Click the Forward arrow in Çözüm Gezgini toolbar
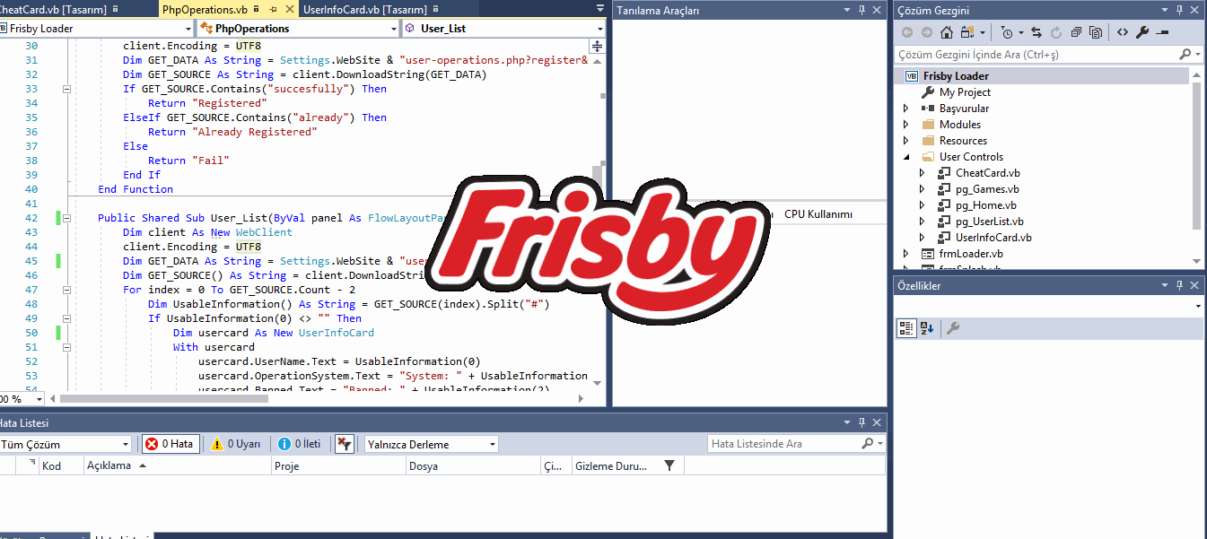 (x=927, y=32)
